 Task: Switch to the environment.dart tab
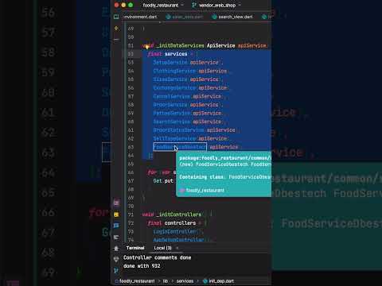click(x=140, y=17)
